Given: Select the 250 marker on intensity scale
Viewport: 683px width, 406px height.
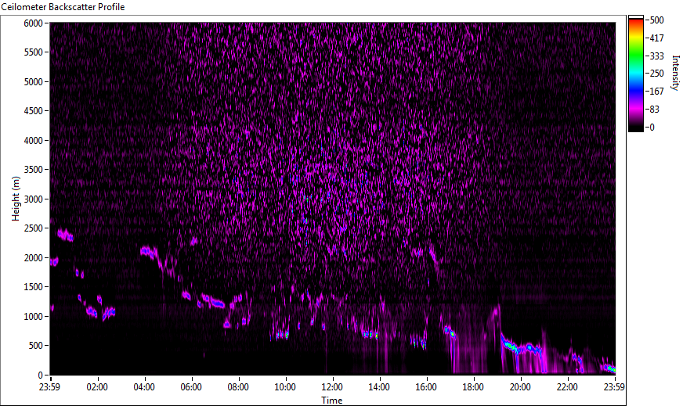Looking at the screenshot, I should [x=656, y=74].
